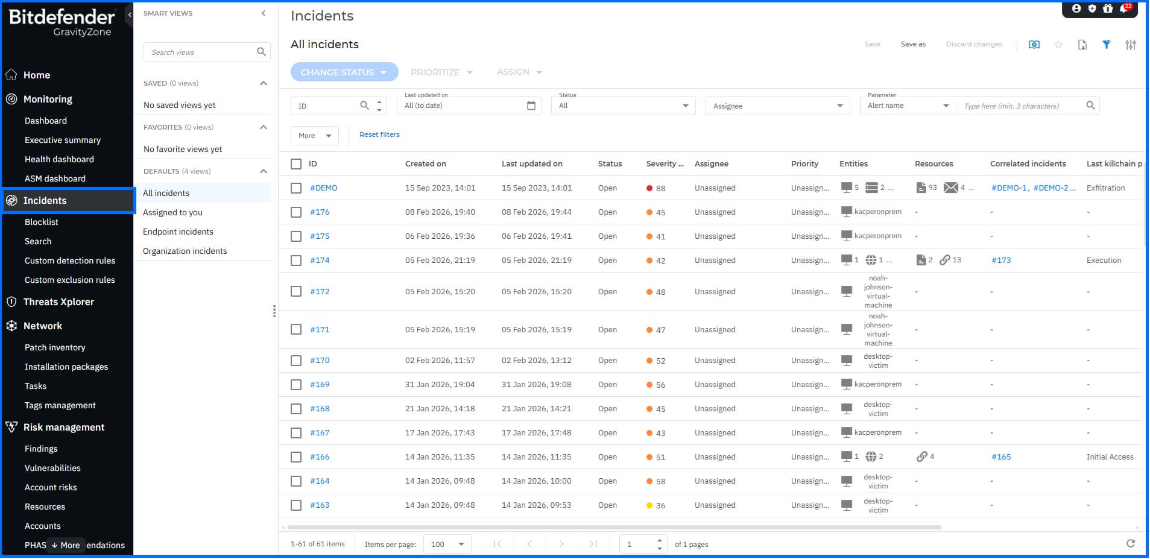Click the gift promotions icon in the header
This screenshot has height=559, width=1150.
tap(1108, 8)
